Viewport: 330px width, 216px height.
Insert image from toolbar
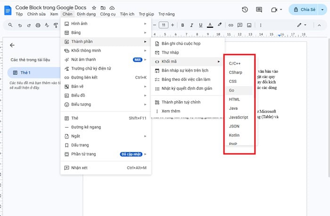pos(249,25)
